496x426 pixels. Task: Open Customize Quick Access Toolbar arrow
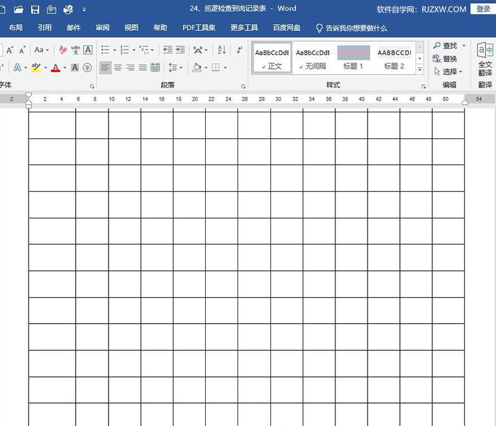[84, 10]
